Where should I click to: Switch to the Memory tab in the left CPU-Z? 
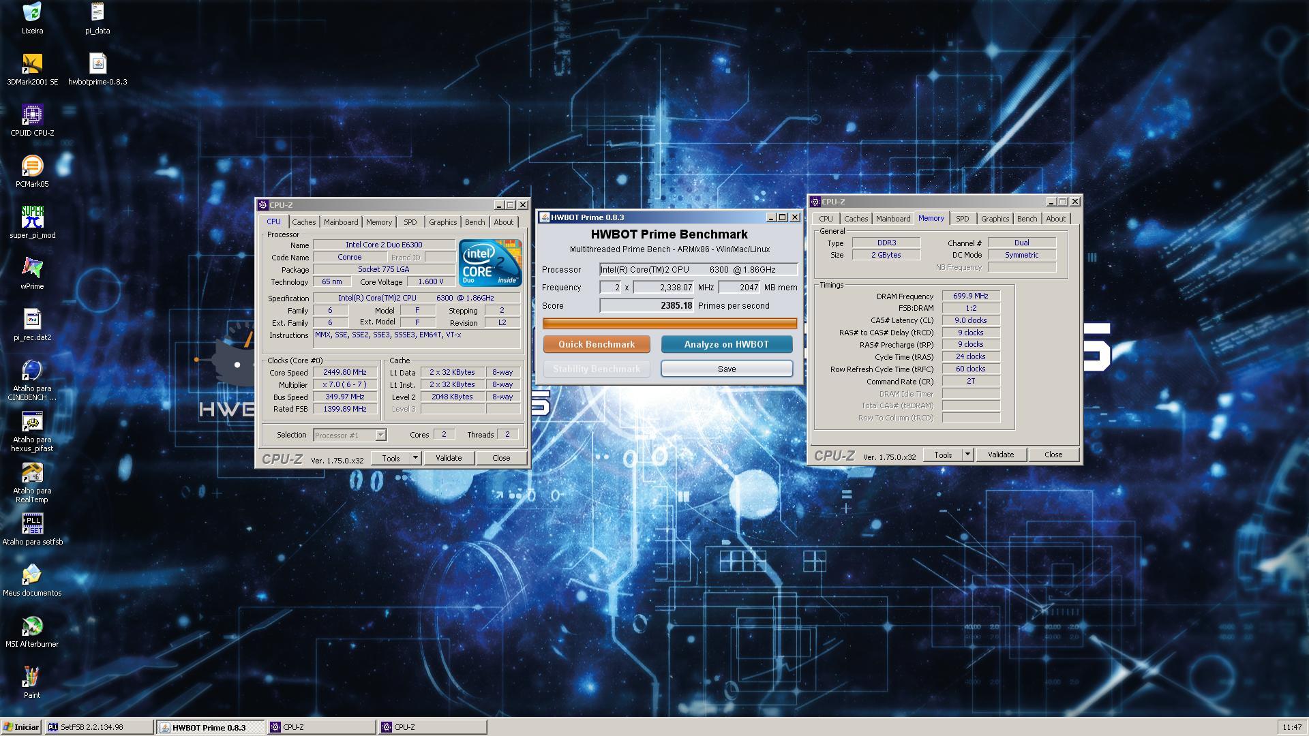coord(378,222)
